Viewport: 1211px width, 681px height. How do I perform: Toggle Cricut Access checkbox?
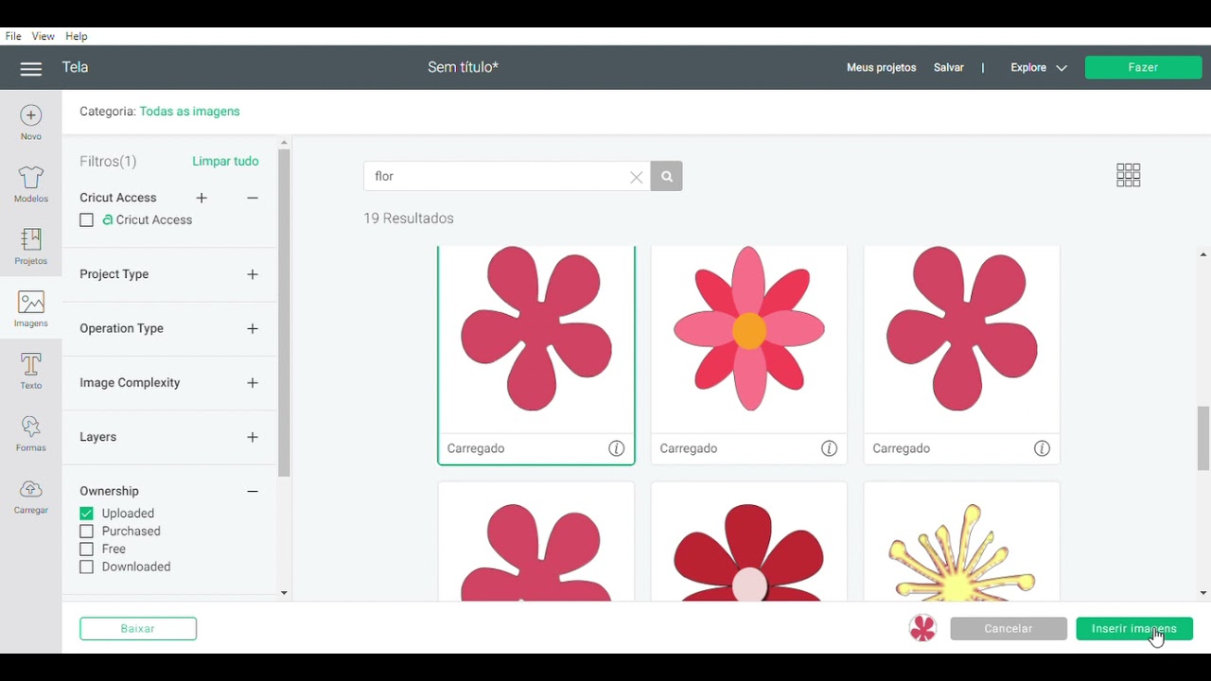pyautogui.click(x=87, y=220)
